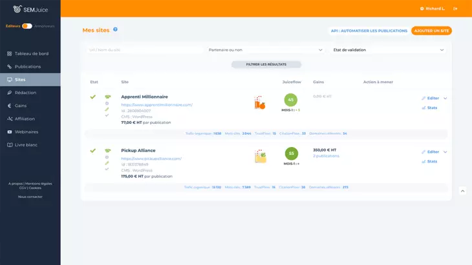Click green pencil icon in Apprenti Millionnaire row
This screenshot has width=472, height=265.
(x=107, y=109)
